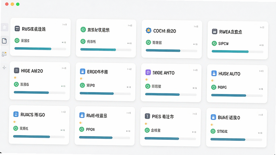Click the orange flower icon on COCH card

tap(149, 30)
